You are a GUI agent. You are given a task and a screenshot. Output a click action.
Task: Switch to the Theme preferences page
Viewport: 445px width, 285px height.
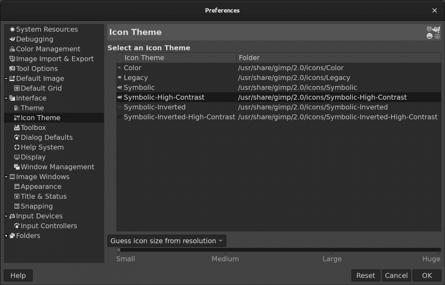tap(32, 108)
